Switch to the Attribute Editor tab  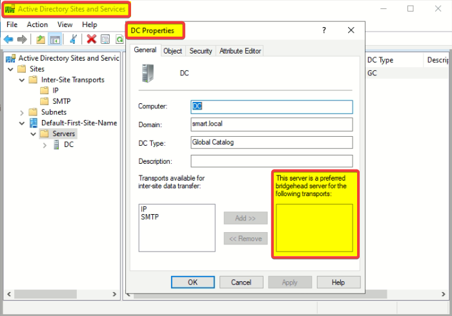coord(240,51)
